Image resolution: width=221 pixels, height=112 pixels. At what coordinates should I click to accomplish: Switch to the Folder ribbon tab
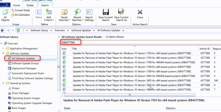point(30,5)
